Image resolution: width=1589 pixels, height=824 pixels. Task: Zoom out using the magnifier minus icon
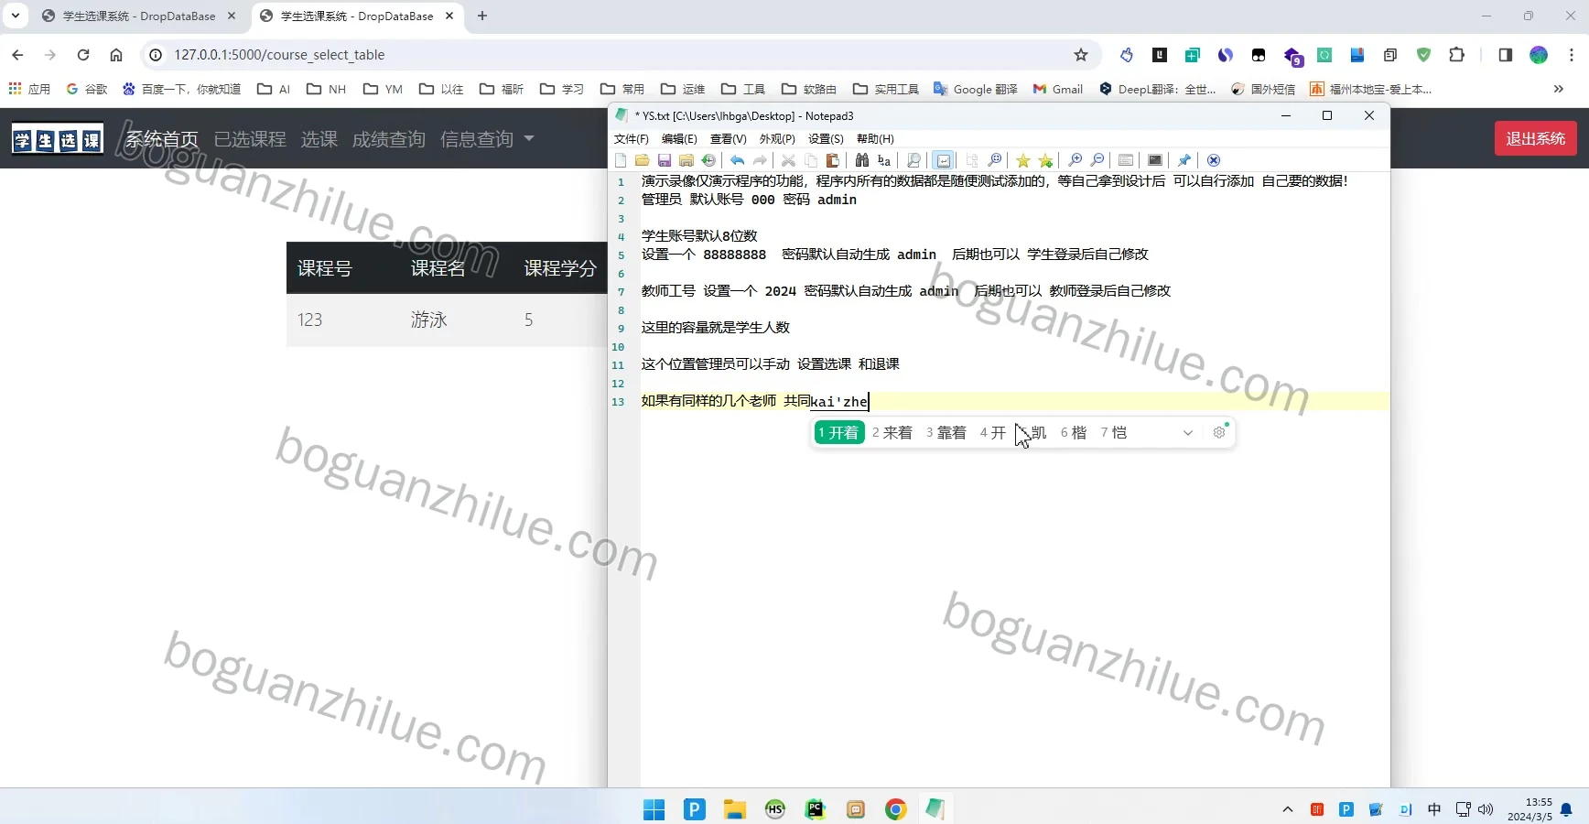(1097, 160)
